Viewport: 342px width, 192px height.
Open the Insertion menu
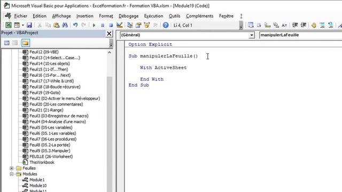[x=85, y=16]
